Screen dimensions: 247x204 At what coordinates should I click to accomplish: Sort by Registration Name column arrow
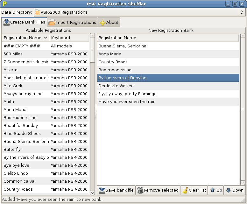click(x=45, y=38)
